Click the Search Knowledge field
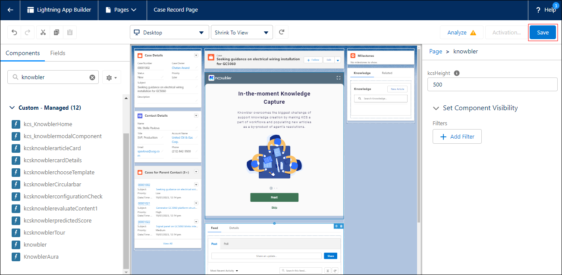This screenshot has height=275, width=562. [380, 99]
